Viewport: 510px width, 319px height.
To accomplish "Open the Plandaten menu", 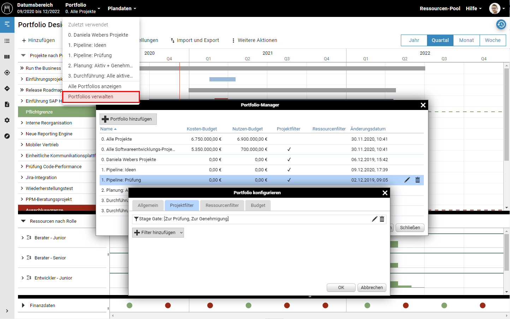I will 121,8.
